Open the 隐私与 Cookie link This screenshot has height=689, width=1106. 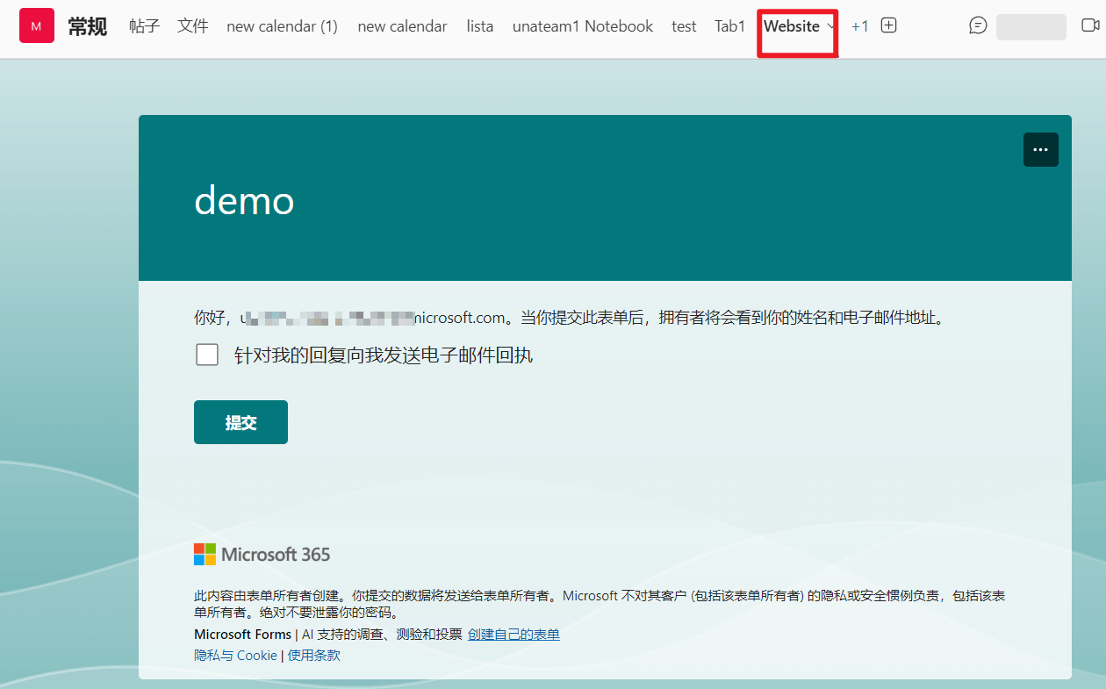coord(235,655)
